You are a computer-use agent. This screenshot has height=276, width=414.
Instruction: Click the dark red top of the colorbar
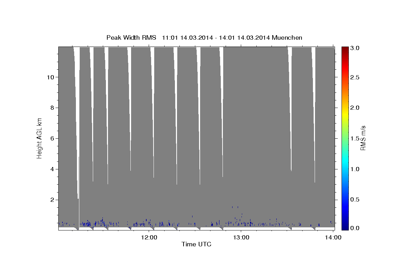tap(345, 49)
